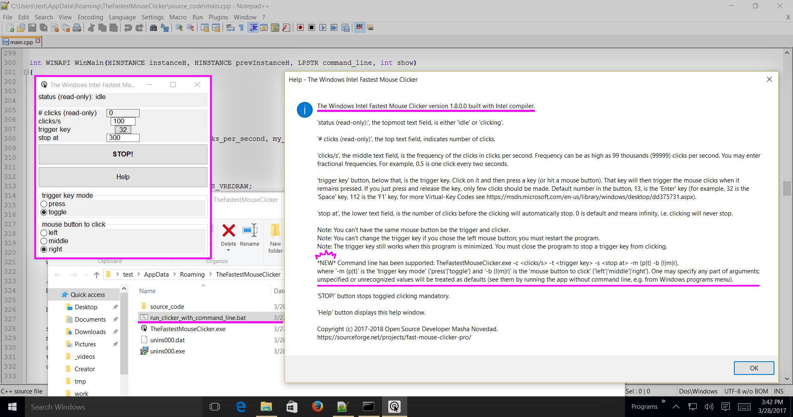Open Explorer recent locations dropdown
Viewport: 793px width, 417px height.
(86, 275)
